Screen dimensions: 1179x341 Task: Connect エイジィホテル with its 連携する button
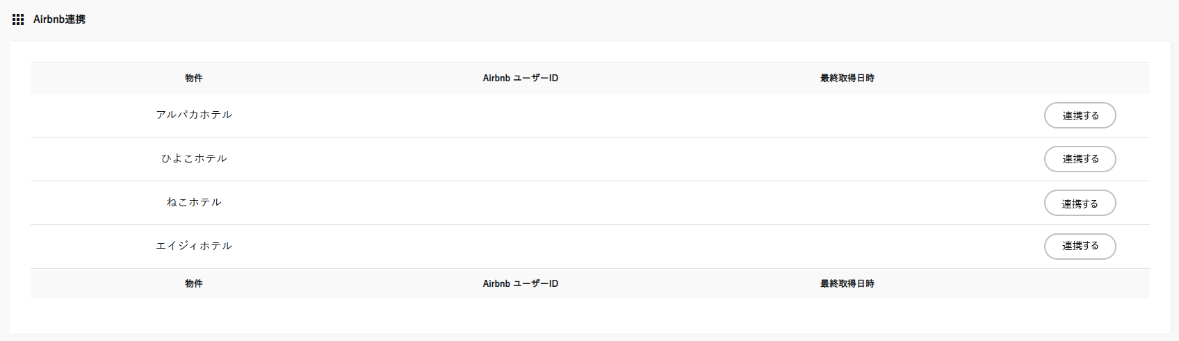click(1080, 247)
